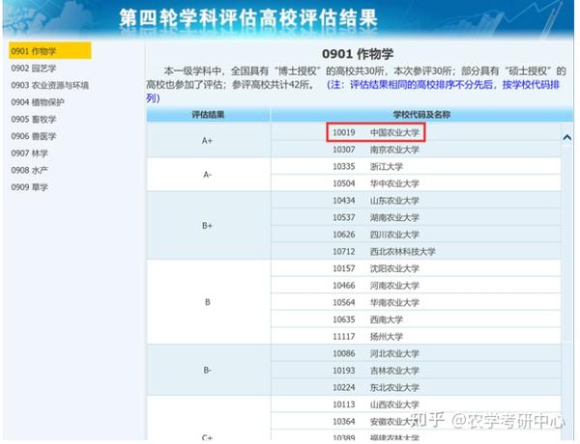
Task: Select the 10504 华中农业大学 row
Action: pyautogui.click(x=416, y=183)
